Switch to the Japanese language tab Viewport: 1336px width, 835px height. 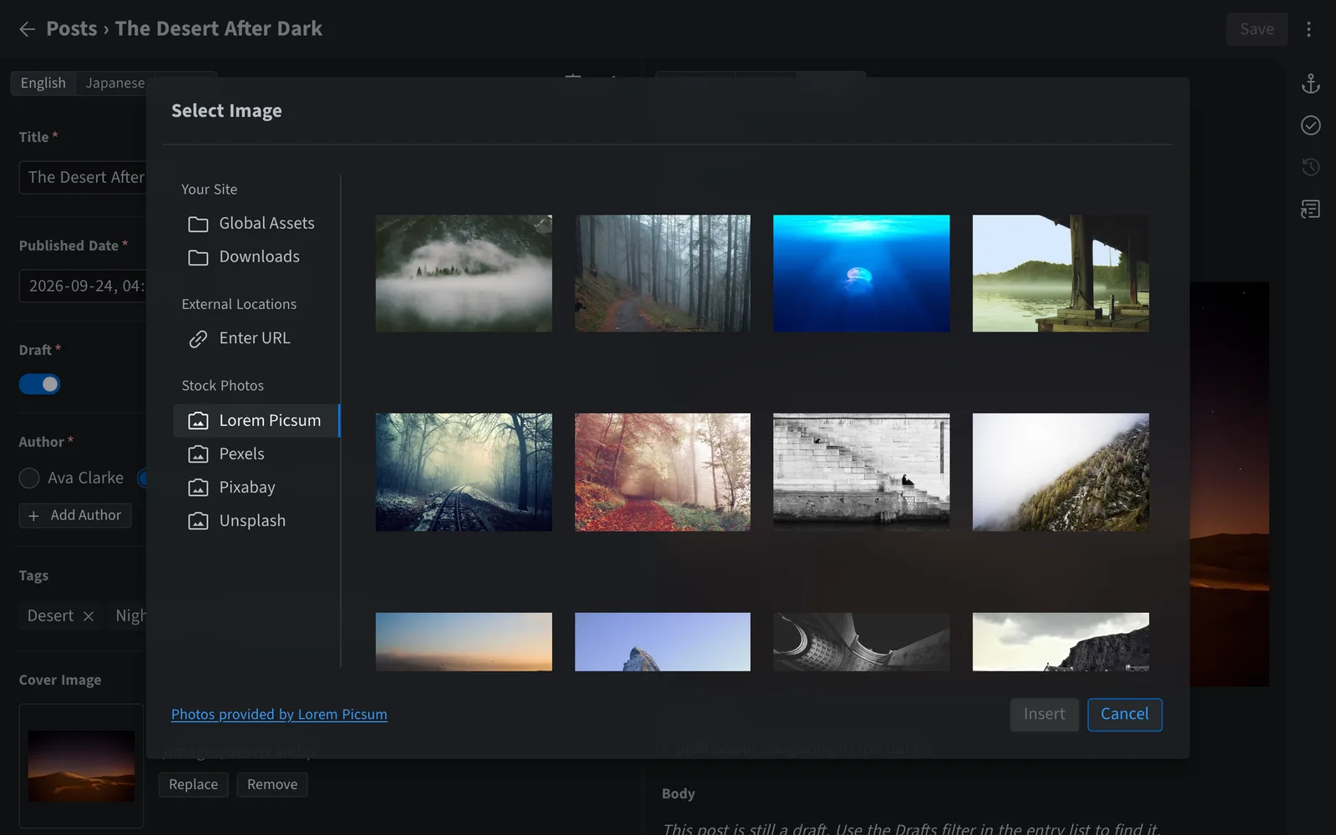pyautogui.click(x=115, y=83)
